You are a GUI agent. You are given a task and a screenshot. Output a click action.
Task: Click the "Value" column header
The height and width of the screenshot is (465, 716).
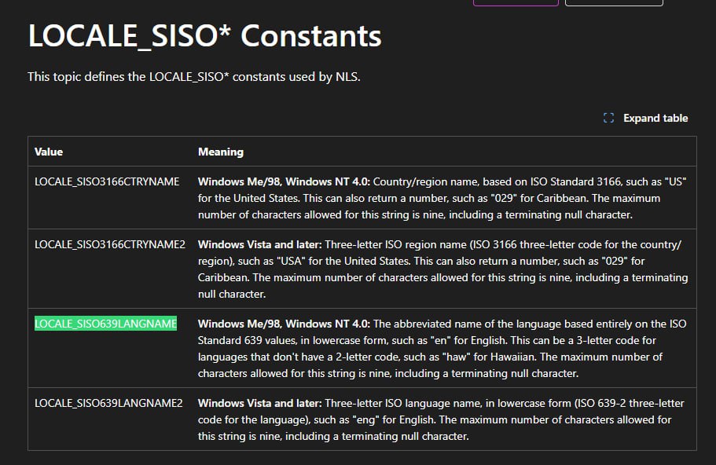coord(49,152)
